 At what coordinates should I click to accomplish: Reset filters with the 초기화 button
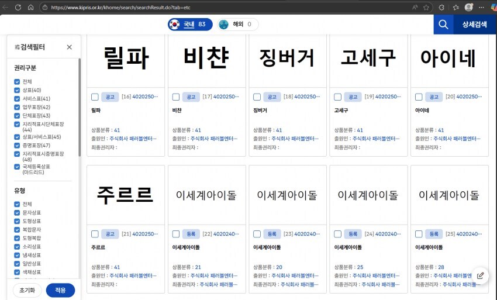pyautogui.click(x=27, y=290)
